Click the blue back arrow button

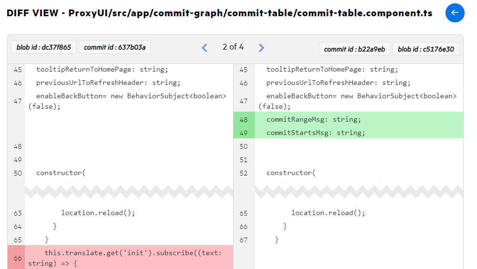455,13
